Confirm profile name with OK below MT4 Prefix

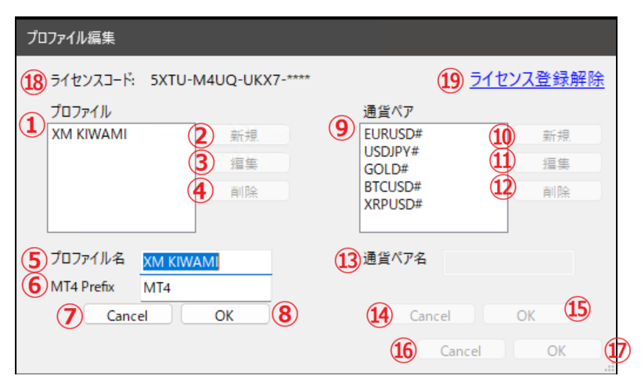[x=224, y=314]
